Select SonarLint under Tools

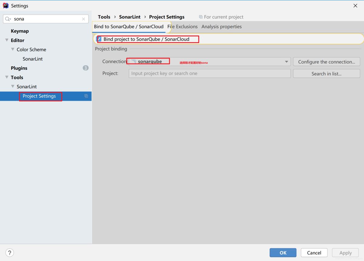[27, 86]
